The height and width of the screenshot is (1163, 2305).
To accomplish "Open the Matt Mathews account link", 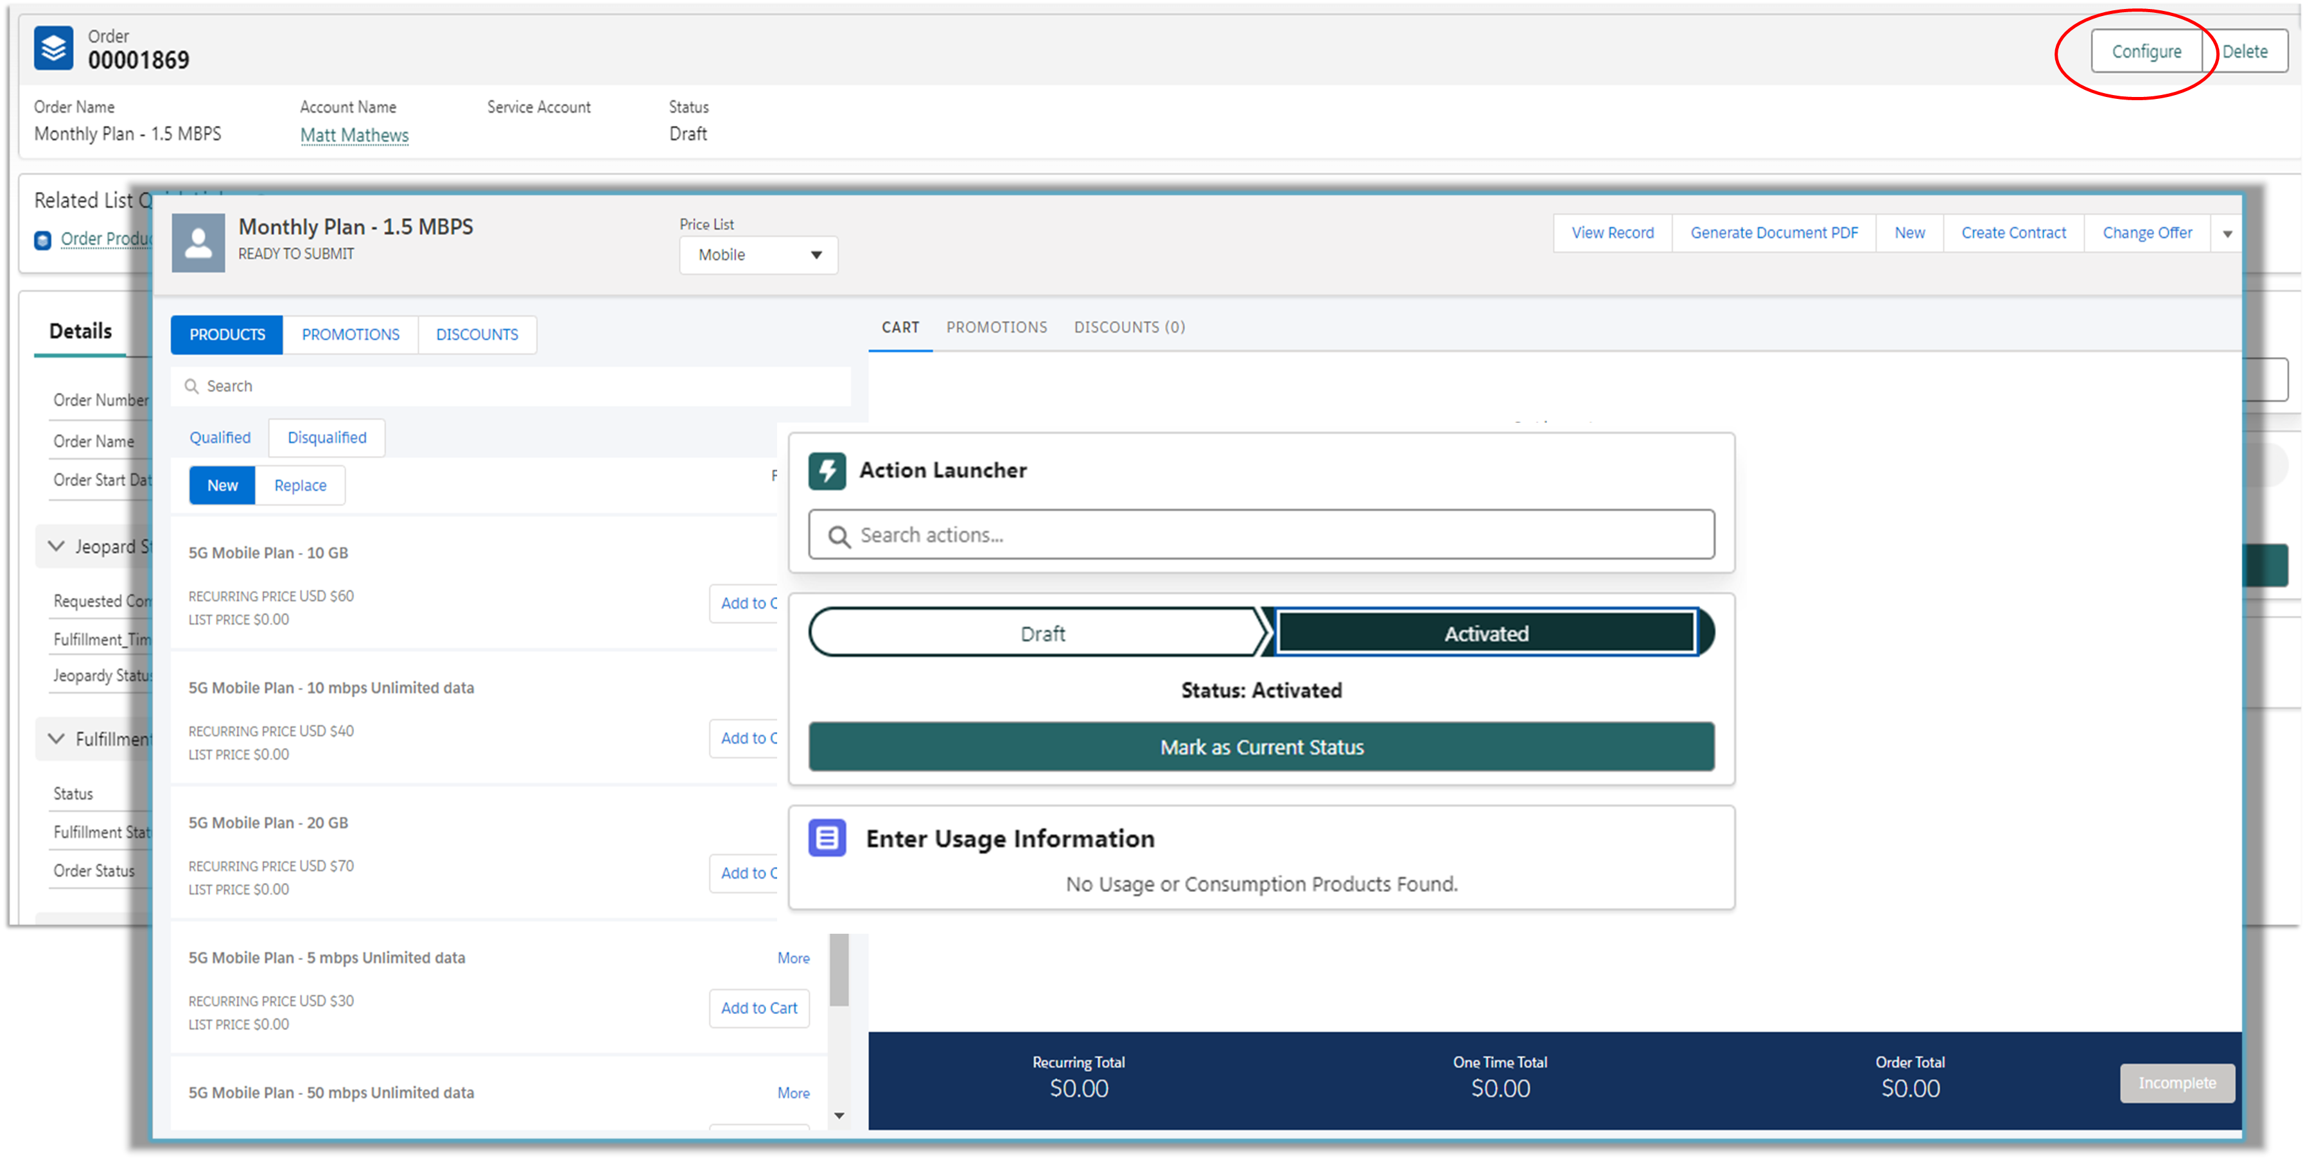I will pyautogui.click(x=355, y=135).
